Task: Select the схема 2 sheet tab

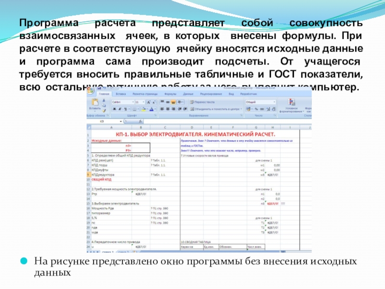Action: click(x=124, y=251)
